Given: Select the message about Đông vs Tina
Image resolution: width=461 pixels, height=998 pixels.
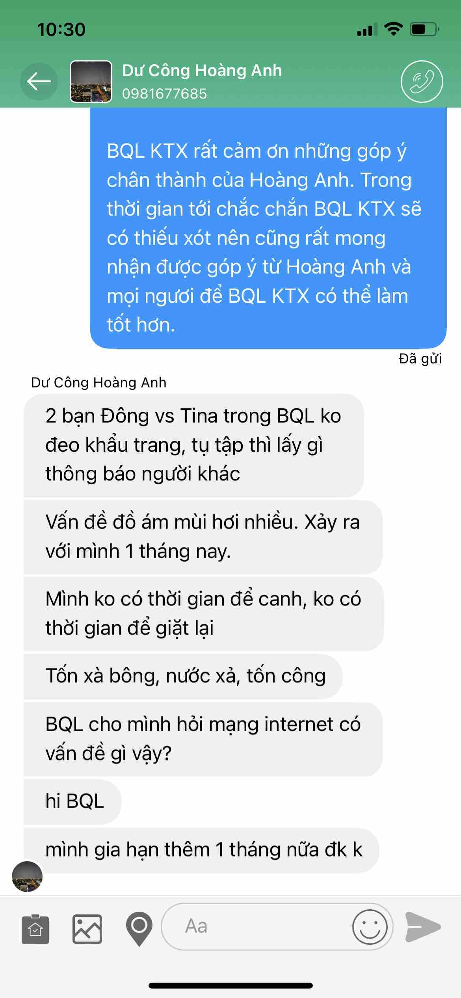Looking at the screenshot, I should (193, 445).
